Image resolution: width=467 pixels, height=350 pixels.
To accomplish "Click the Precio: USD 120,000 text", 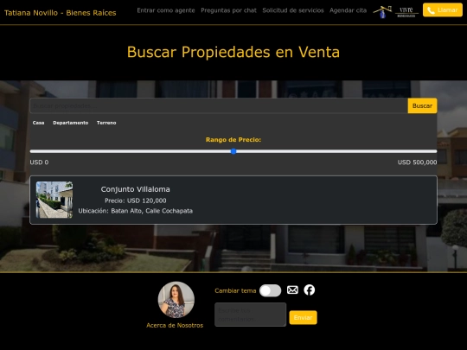I will click(136, 200).
